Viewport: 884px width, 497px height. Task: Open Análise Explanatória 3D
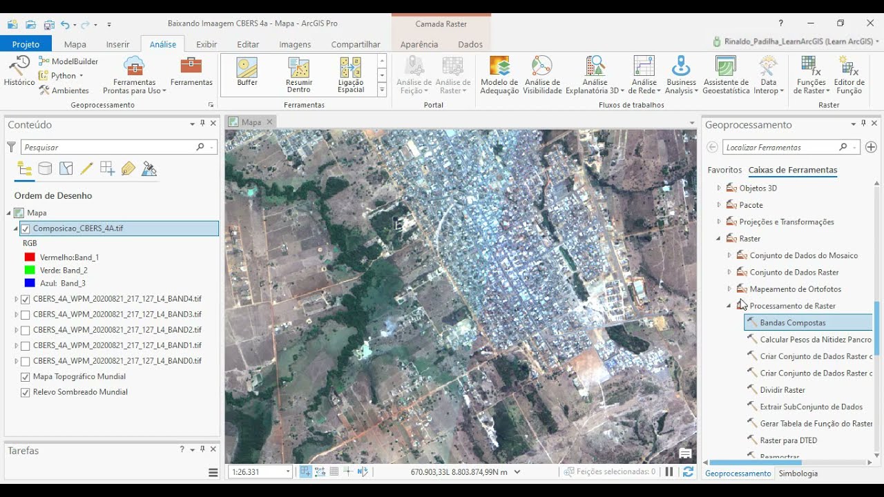coord(595,75)
